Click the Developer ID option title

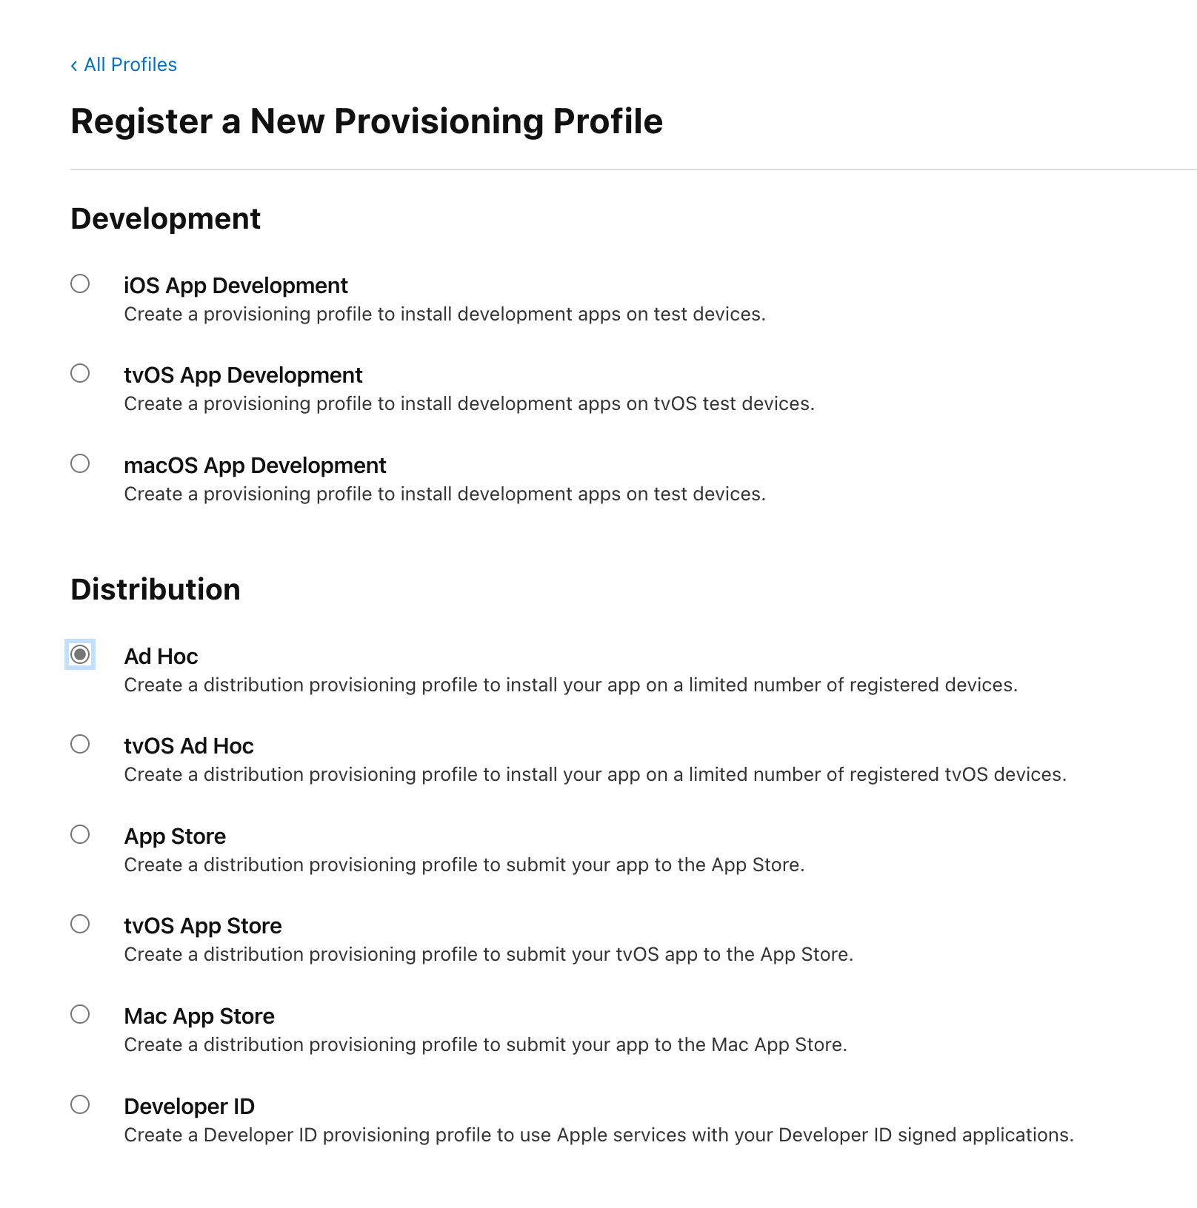click(190, 1107)
